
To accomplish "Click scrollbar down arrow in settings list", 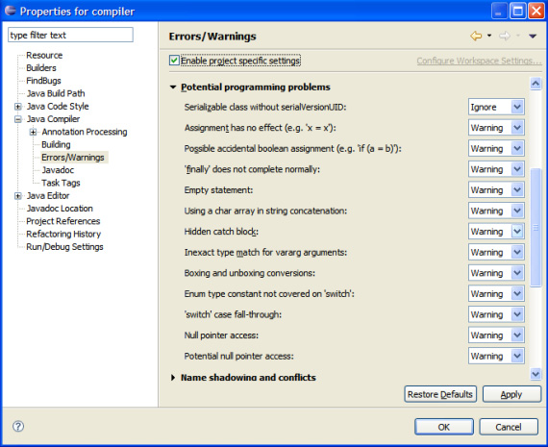I will point(536,374).
